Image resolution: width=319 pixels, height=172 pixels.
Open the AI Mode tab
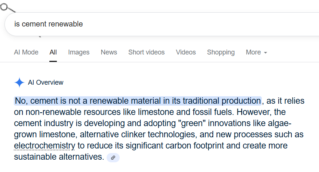[x=26, y=52]
